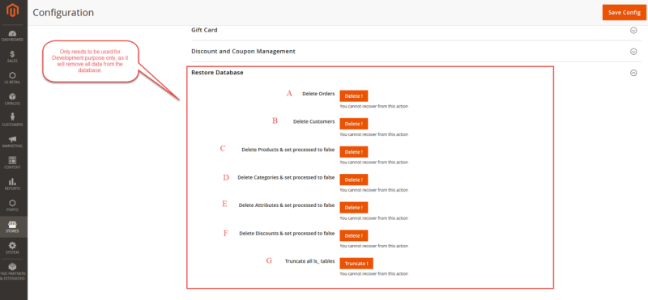This screenshot has height=300, width=648.
Task: Open the System gear icon
Action: tap(12, 245)
